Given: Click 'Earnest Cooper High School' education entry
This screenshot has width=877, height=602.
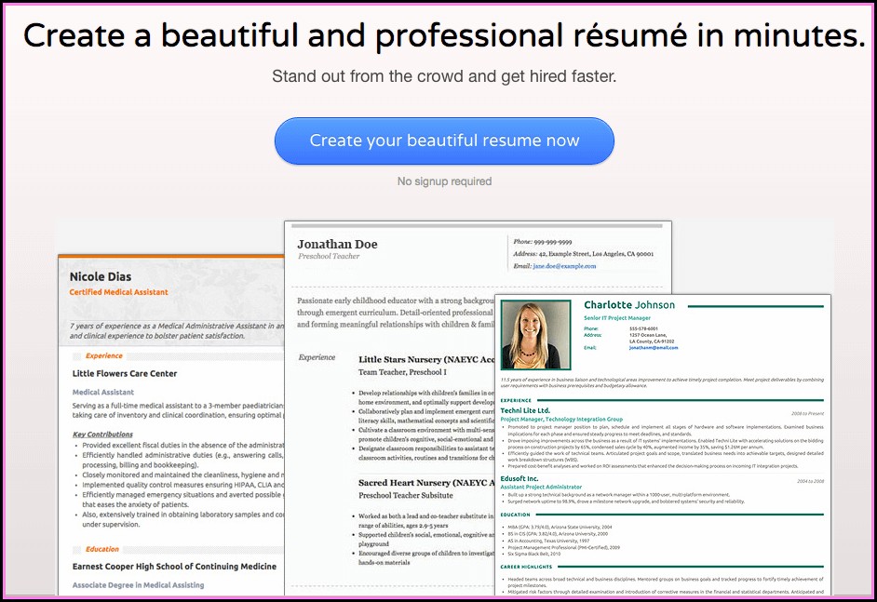Looking at the screenshot, I should pyautogui.click(x=174, y=567).
